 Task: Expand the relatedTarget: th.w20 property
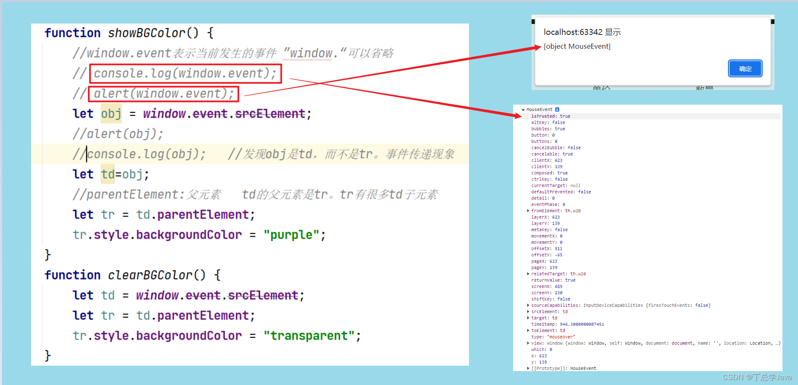click(x=528, y=274)
